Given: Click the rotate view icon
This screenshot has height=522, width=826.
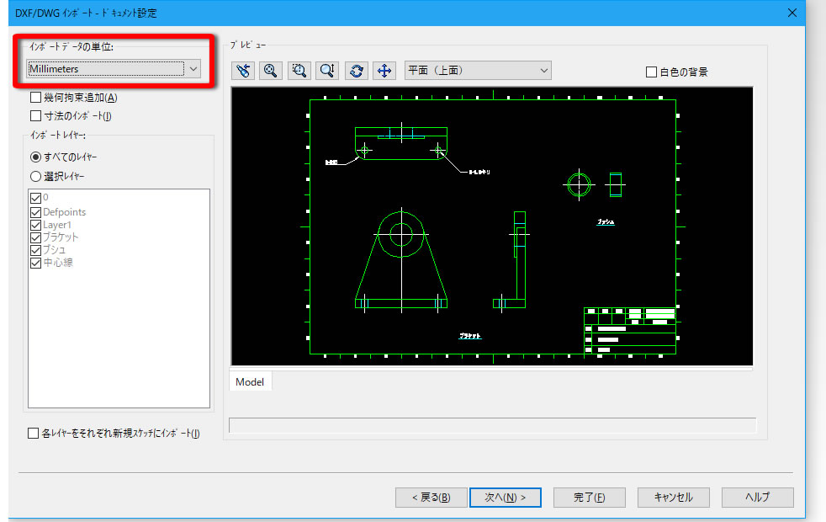Looking at the screenshot, I should point(357,71).
